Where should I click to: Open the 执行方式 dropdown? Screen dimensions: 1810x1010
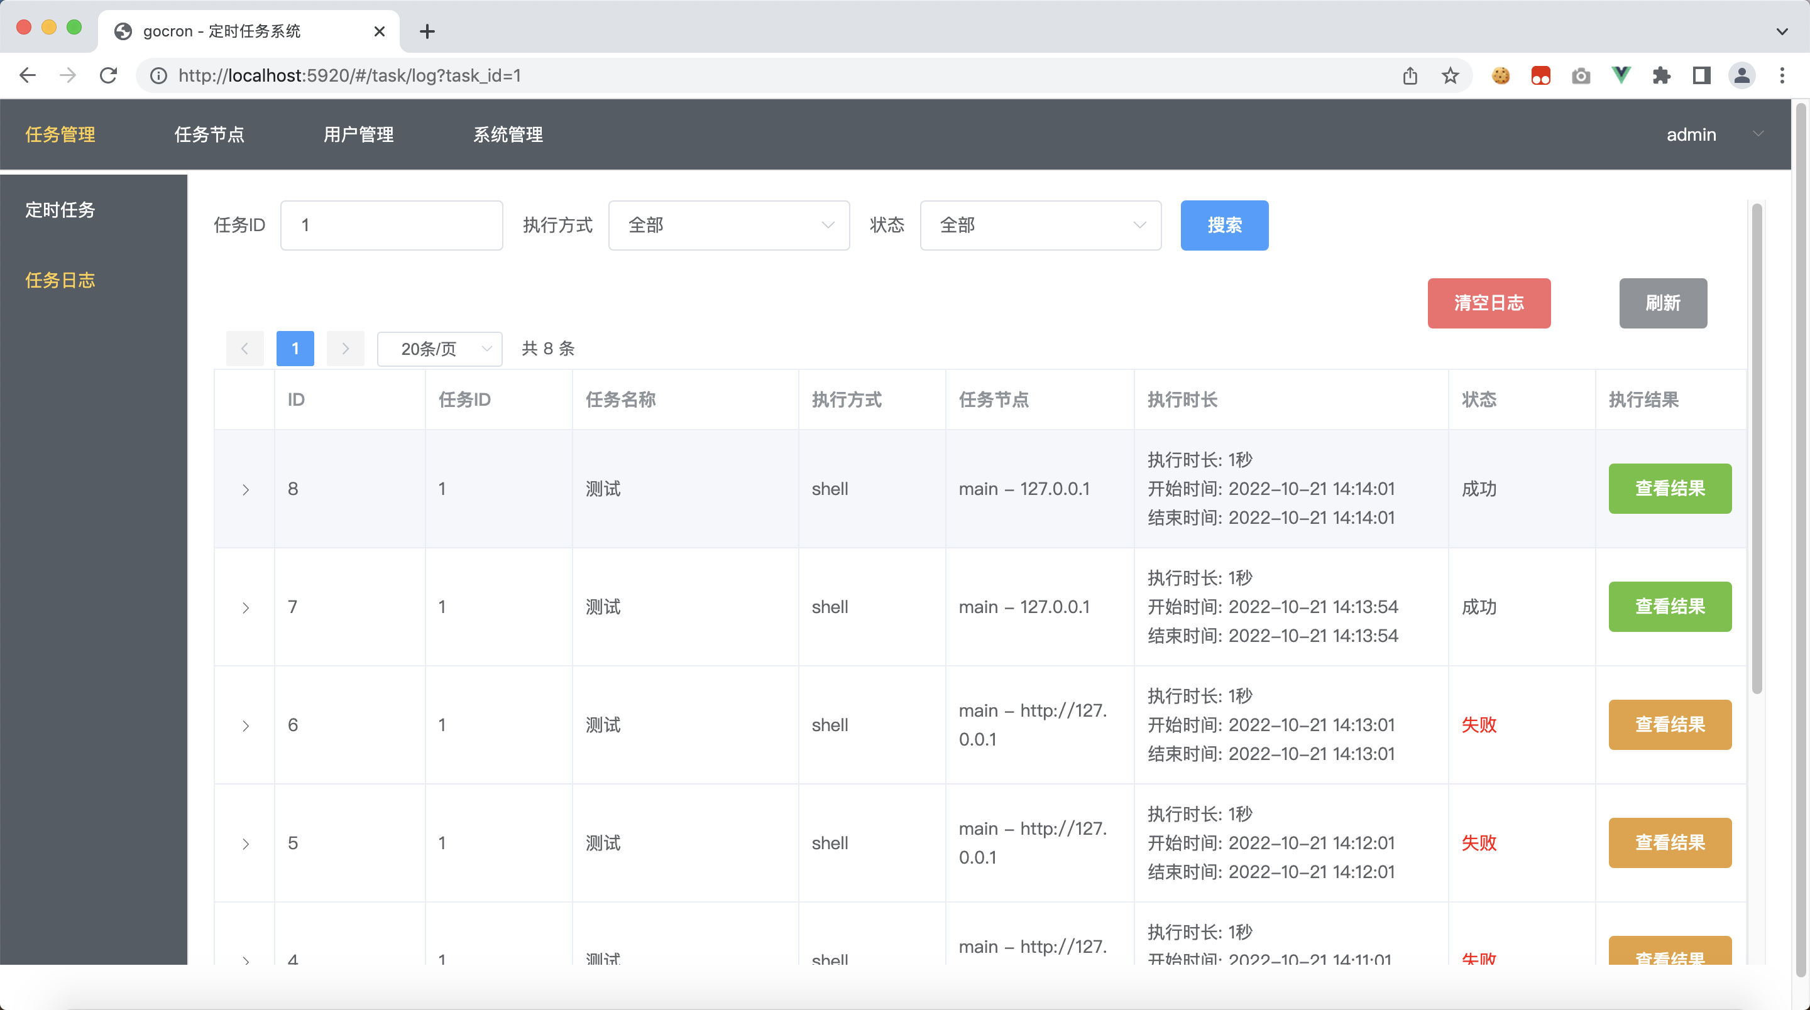(728, 225)
